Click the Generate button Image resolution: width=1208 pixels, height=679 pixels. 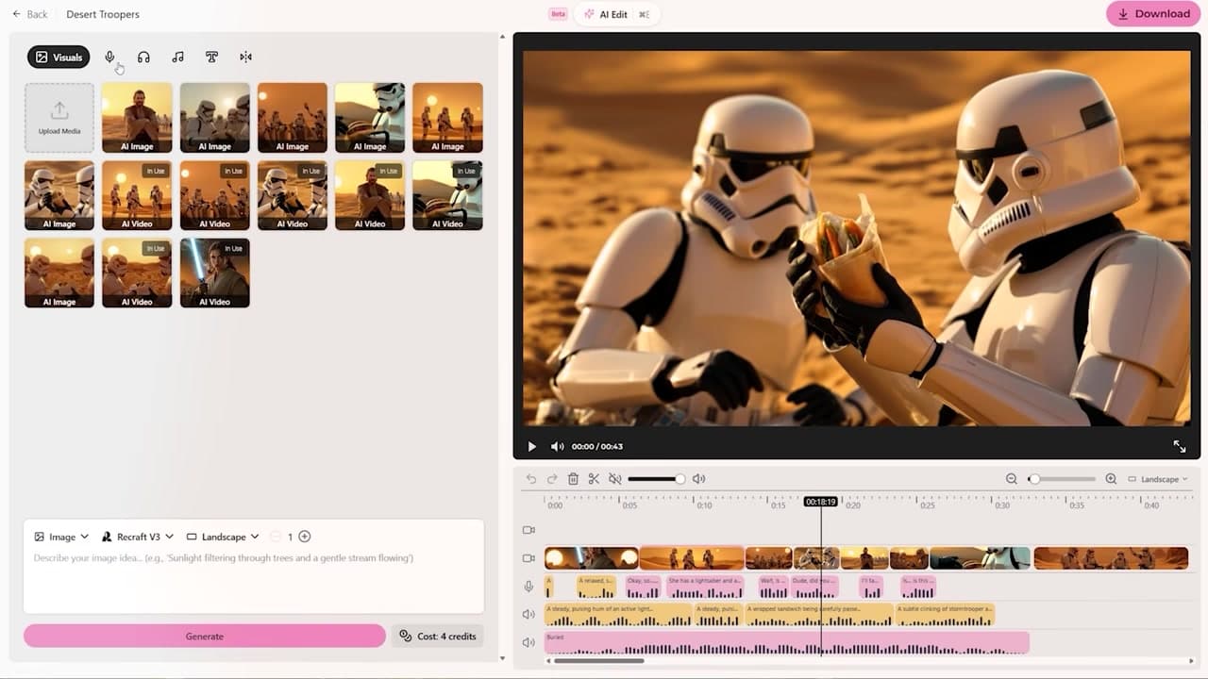(x=205, y=637)
